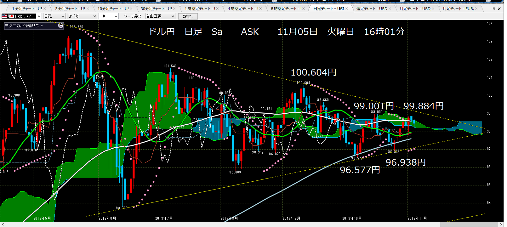Screen dimensions: 507x227
Task: Click the 96.938円 price annotation
Action: point(406,162)
